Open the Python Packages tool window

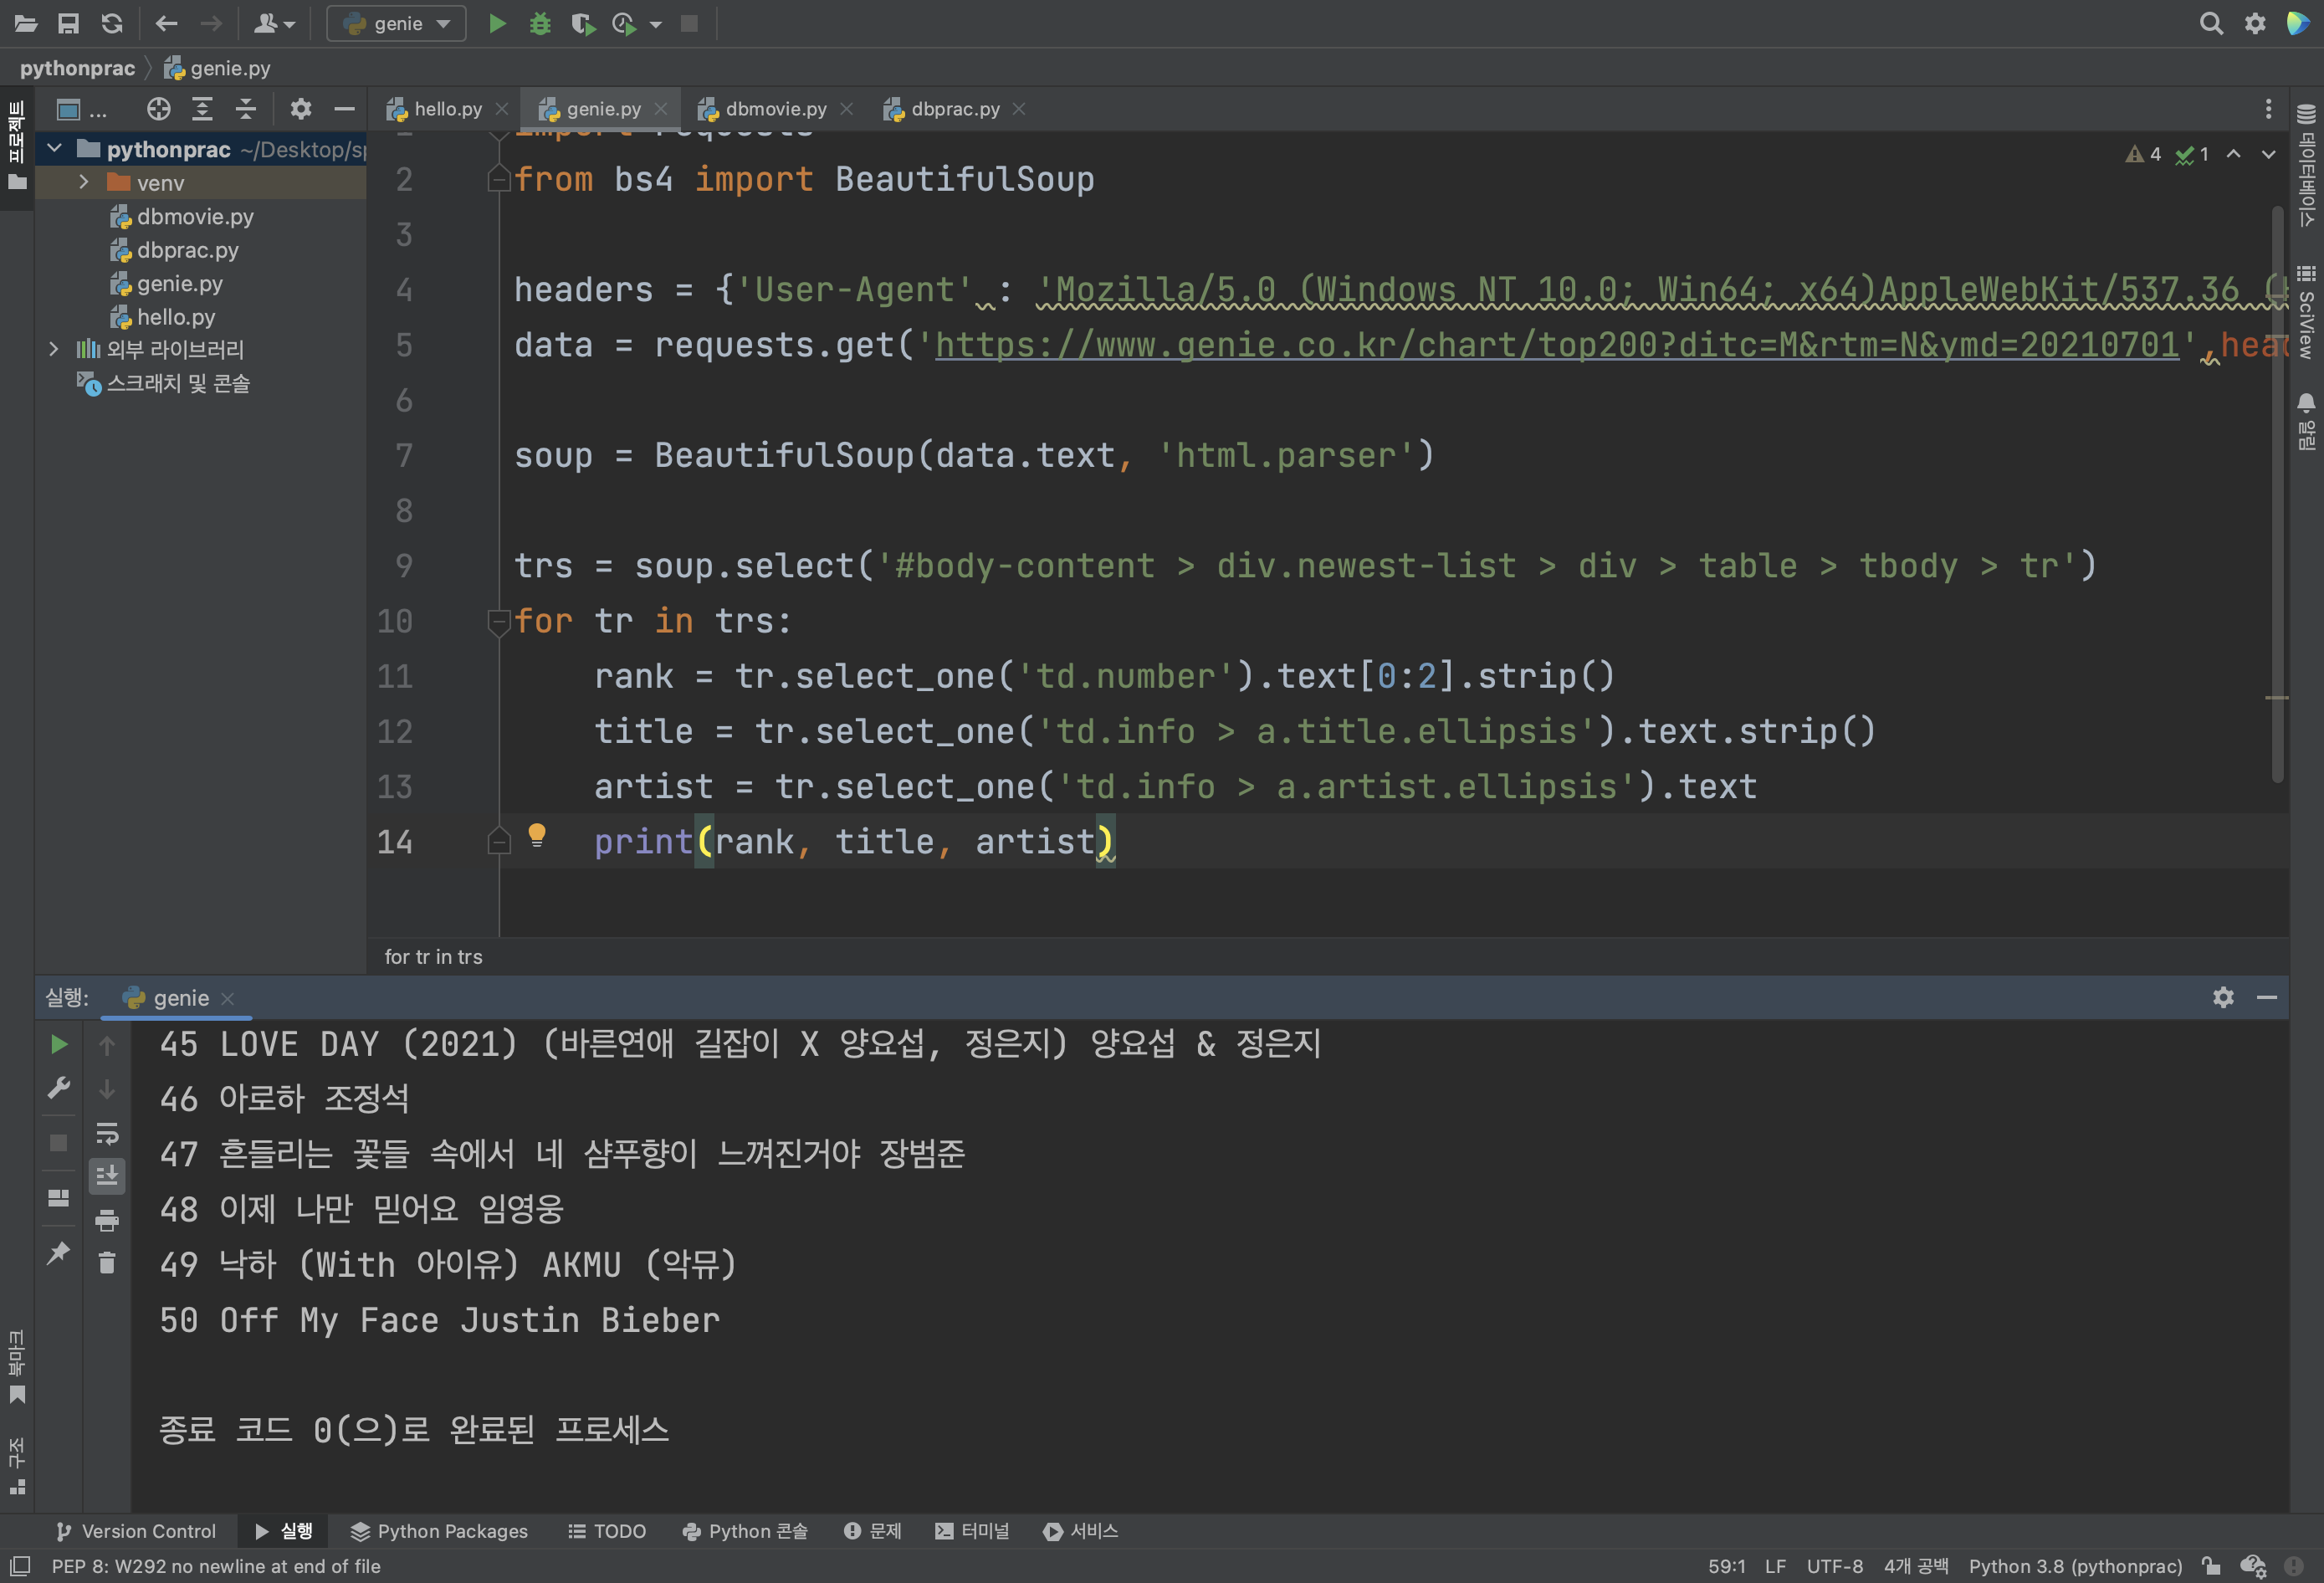439,1531
